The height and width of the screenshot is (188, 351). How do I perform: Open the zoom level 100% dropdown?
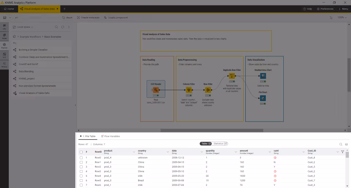342,18
